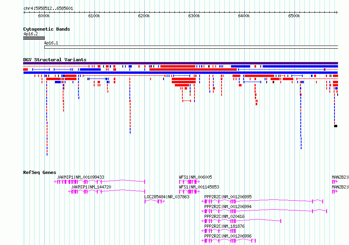The image size is (349, 245).
Task: Select the white 4p16.1 cytogenetic band bar
Action: [x=191, y=47]
